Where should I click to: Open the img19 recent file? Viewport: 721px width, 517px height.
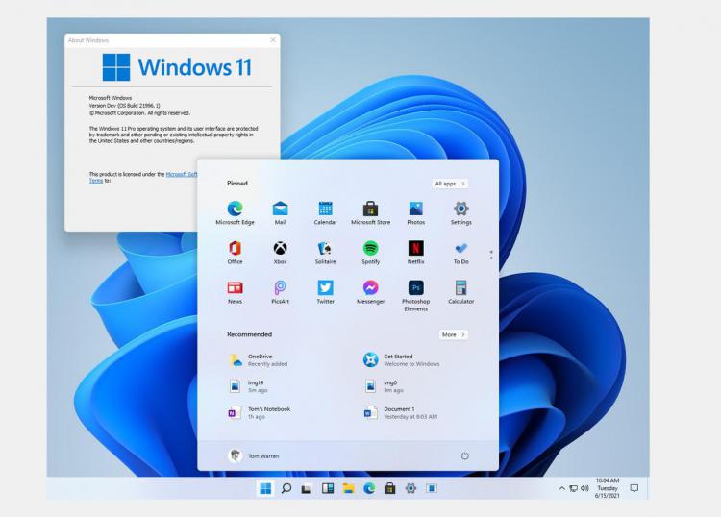249,386
